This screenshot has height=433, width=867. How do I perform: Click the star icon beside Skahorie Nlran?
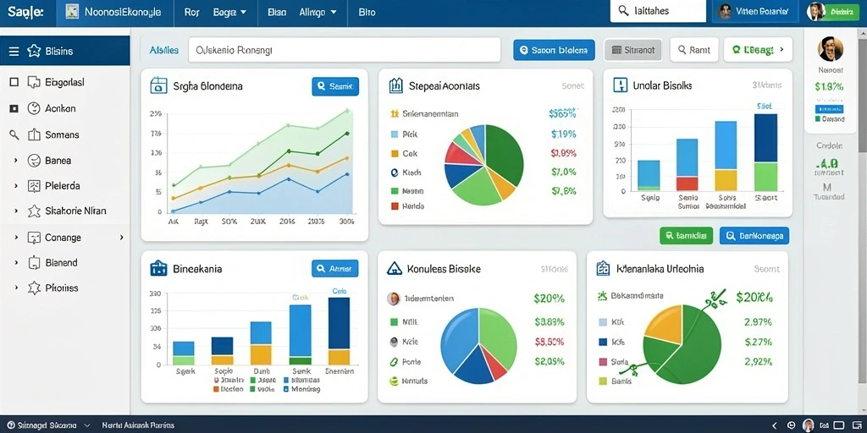[34, 211]
